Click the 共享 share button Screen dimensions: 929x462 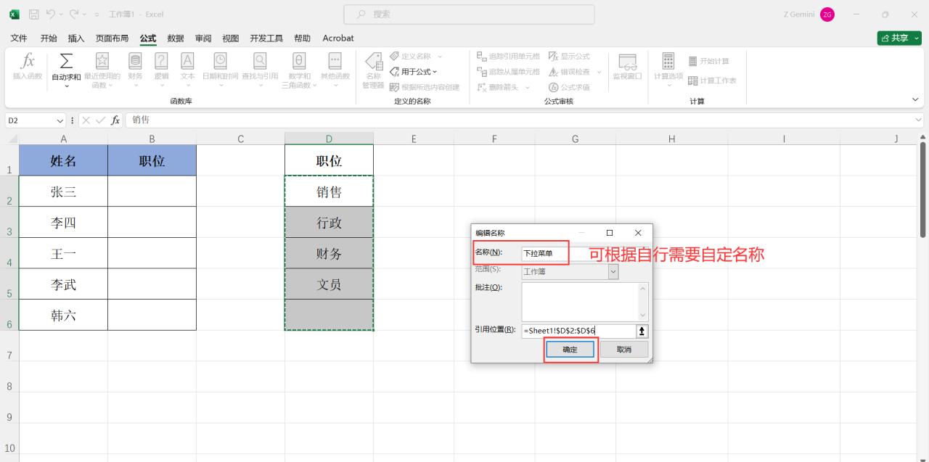click(899, 38)
